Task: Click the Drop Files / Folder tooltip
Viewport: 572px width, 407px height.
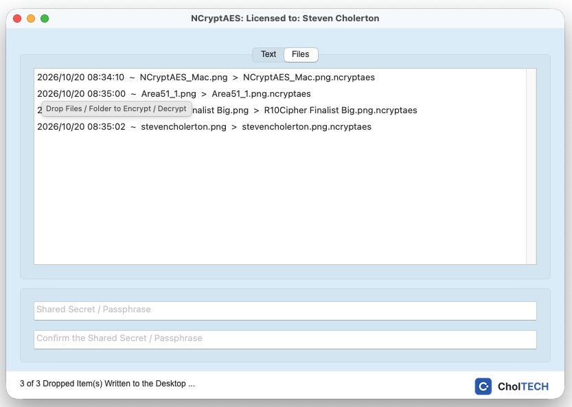Action: click(x=116, y=108)
